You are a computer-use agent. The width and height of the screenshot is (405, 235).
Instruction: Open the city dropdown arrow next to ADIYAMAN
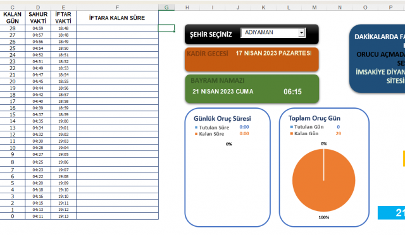(301, 32)
